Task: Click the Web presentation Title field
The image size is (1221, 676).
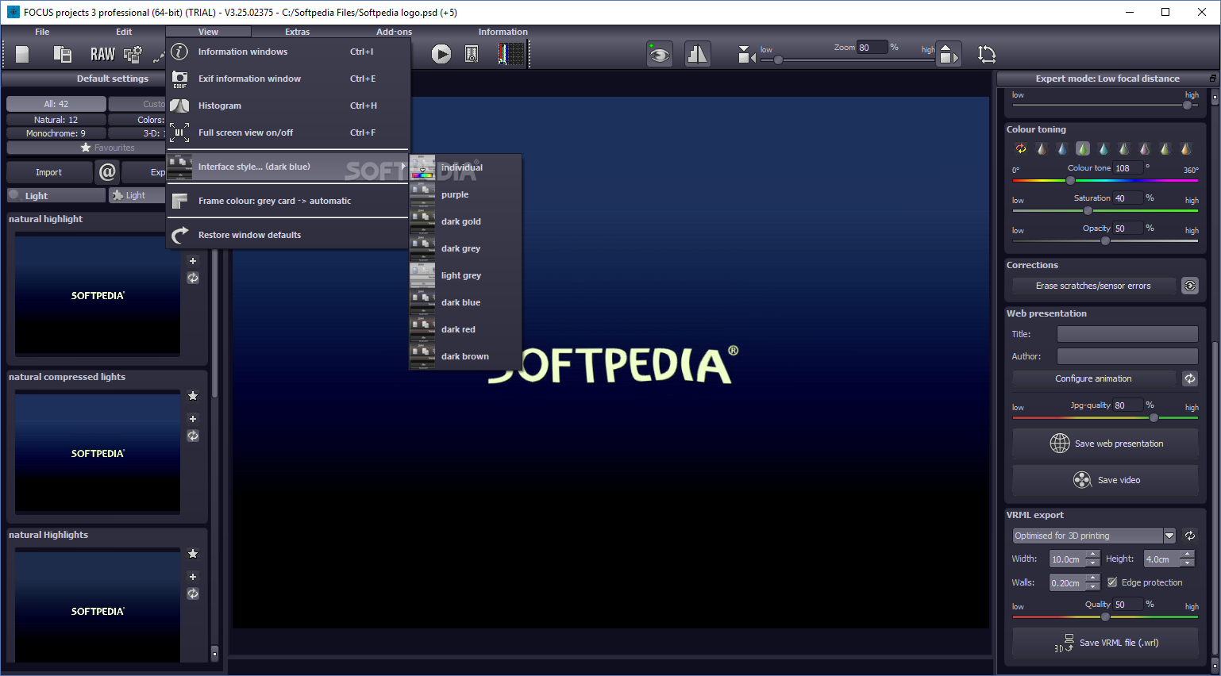Action: pos(1127,334)
